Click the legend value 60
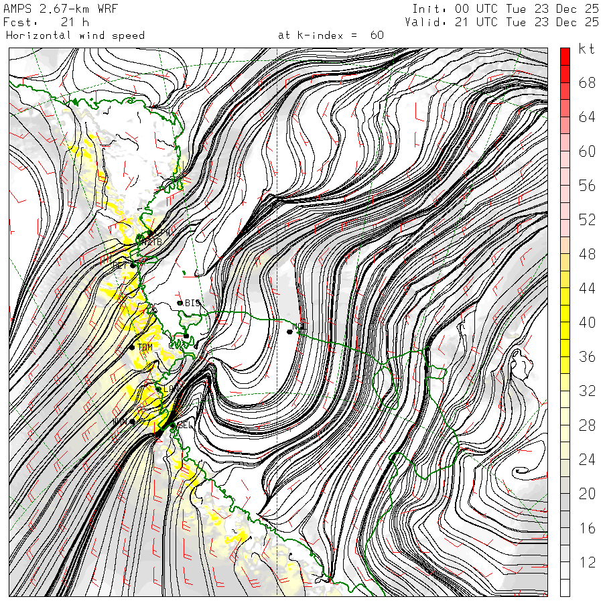The image size is (603, 603). pyautogui.click(x=587, y=151)
